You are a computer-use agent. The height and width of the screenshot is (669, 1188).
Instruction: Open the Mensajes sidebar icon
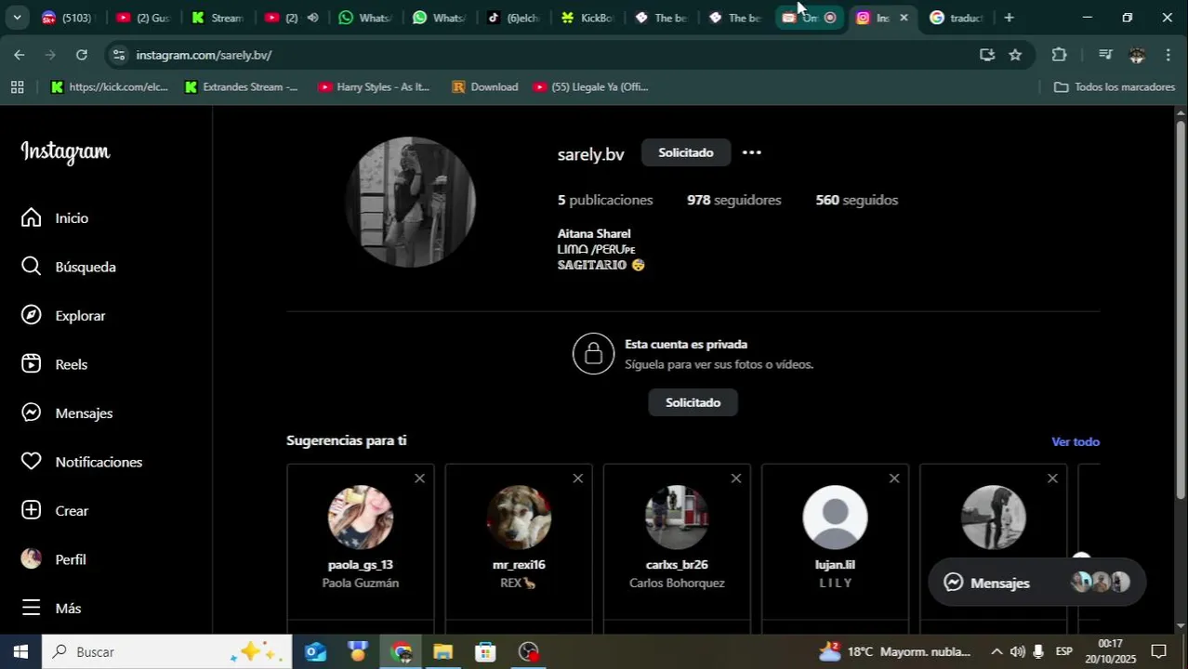click(x=32, y=413)
